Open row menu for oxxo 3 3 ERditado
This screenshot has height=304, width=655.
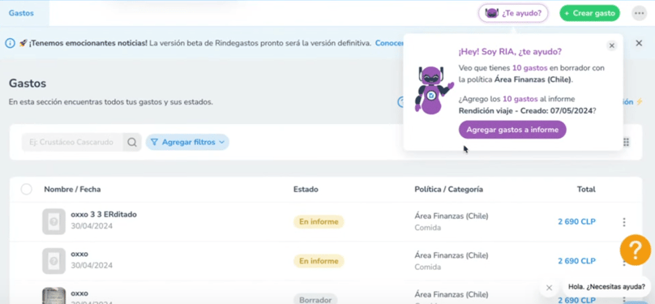coord(624,222)
